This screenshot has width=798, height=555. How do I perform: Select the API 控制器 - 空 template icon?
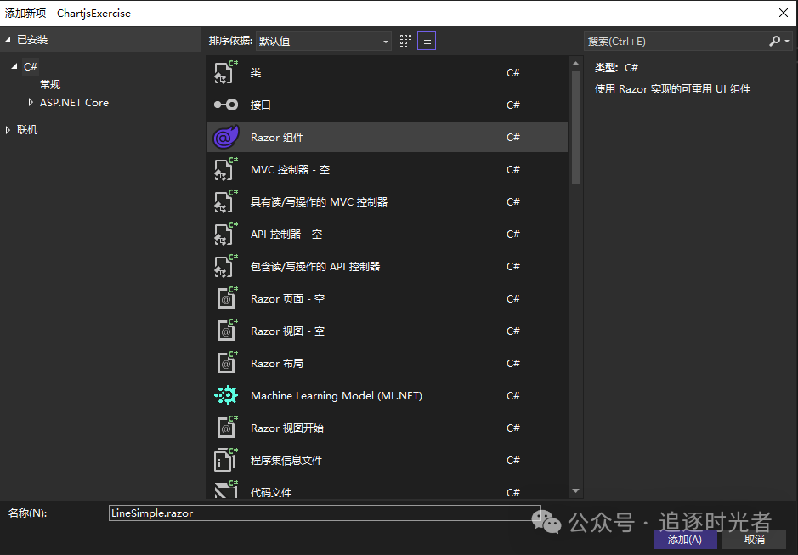226,234
